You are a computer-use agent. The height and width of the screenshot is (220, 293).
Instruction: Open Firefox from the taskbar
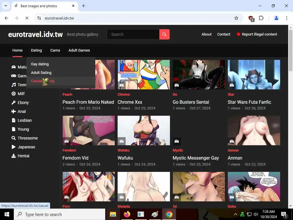click(x=127, y=214)
